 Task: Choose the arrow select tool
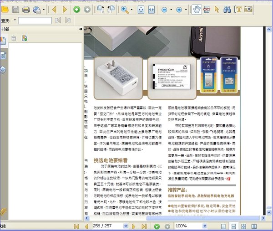click(217, 10)
